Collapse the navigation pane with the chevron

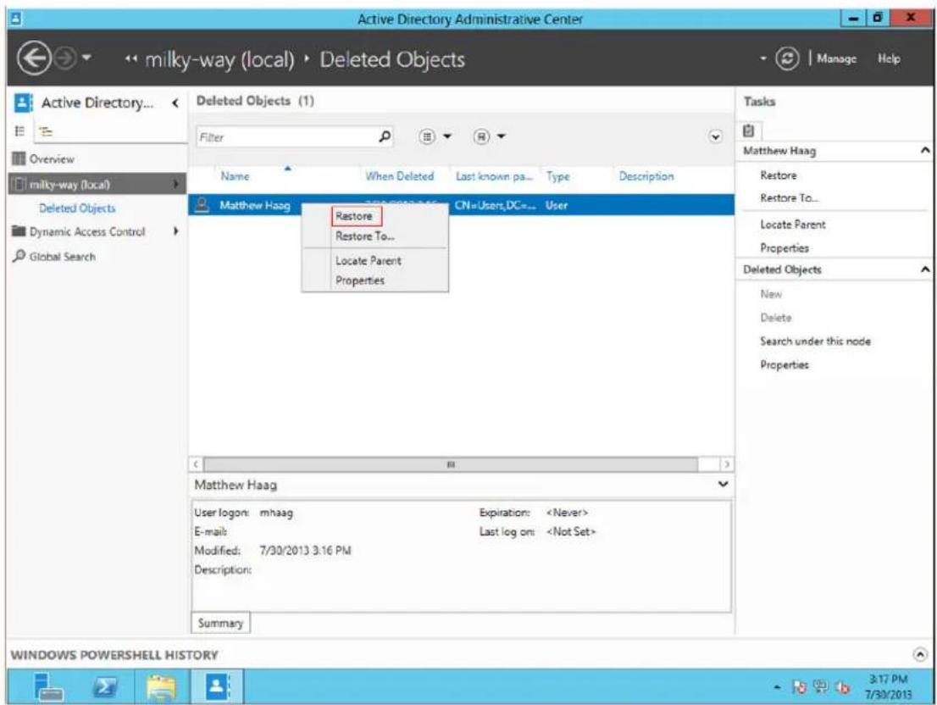pyautogui.click(x=175, y=103)
